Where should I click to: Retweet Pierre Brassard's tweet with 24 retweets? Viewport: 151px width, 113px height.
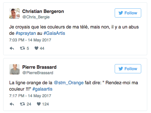tap(22, 104)
